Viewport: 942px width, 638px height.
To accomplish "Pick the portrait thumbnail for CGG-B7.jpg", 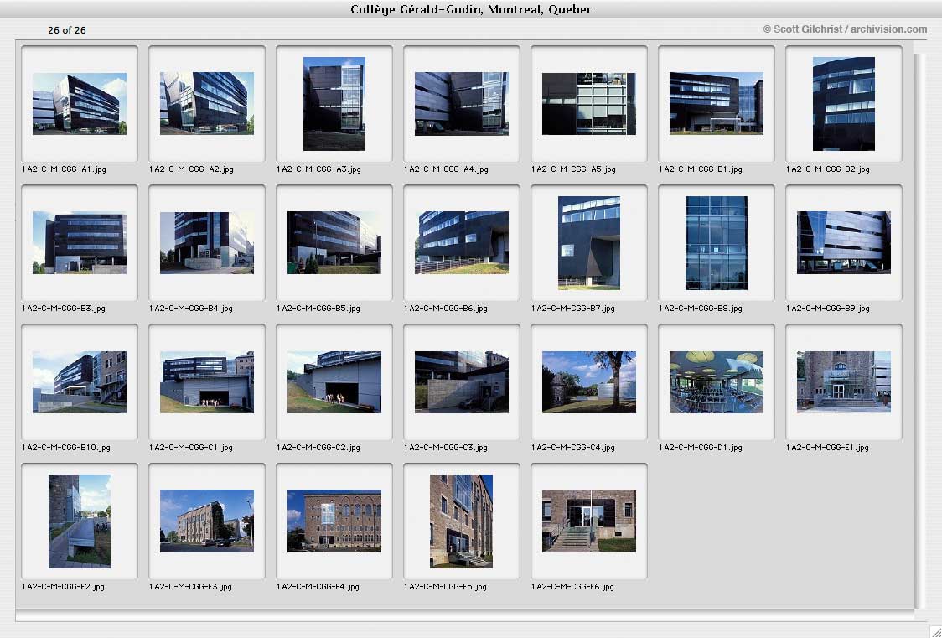I will 588,242.
